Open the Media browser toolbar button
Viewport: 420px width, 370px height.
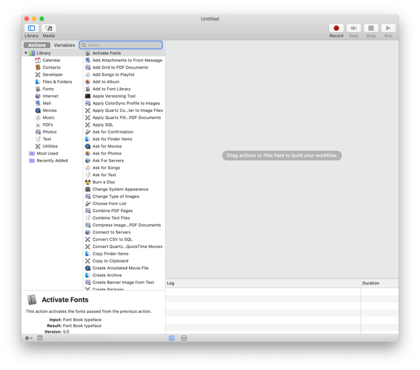[48, 28]
